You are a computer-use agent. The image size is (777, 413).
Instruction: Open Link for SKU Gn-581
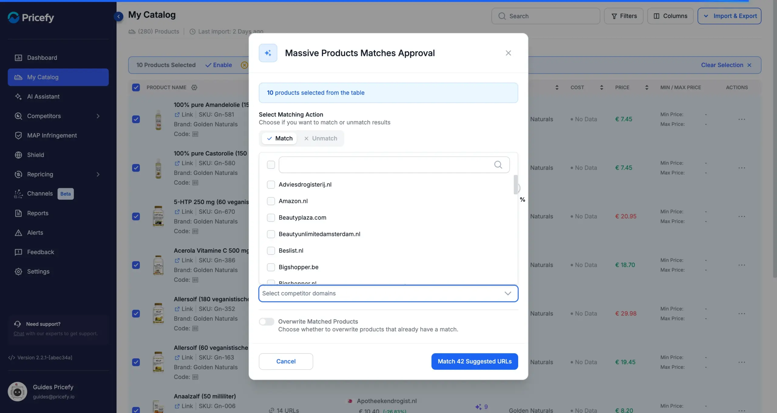184,114
